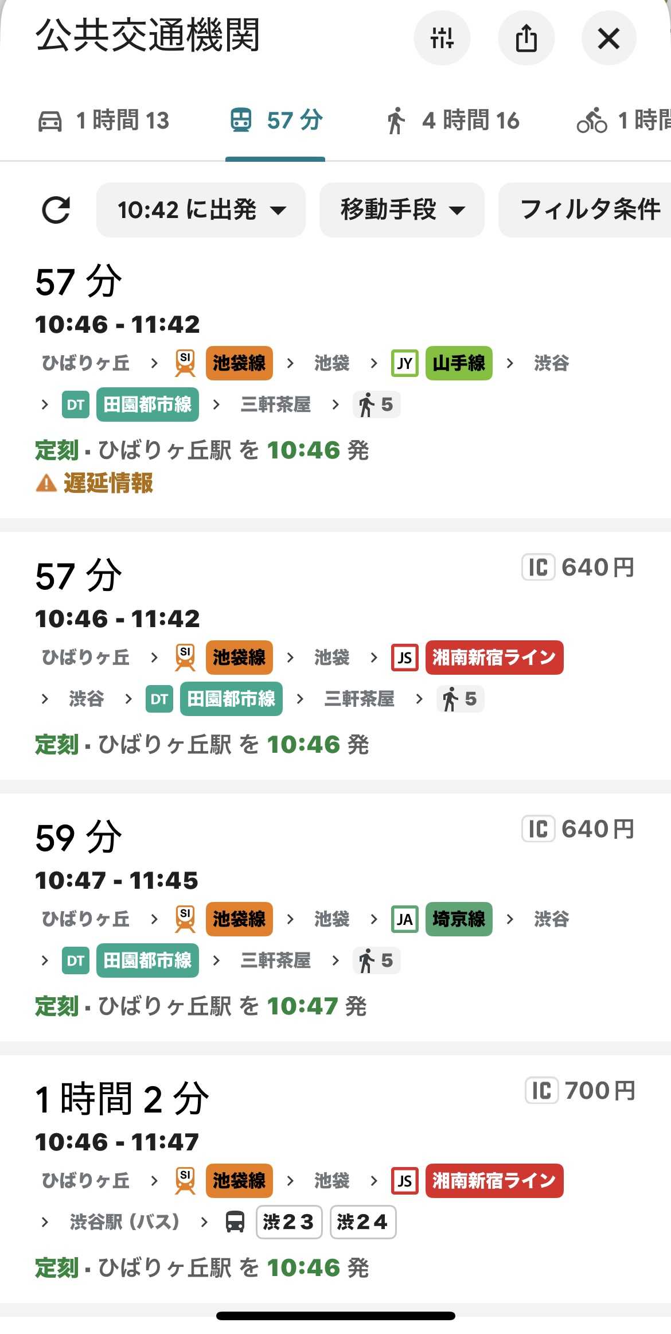
Task: Tap the refresh arrow icon
Action: (56, 209)
